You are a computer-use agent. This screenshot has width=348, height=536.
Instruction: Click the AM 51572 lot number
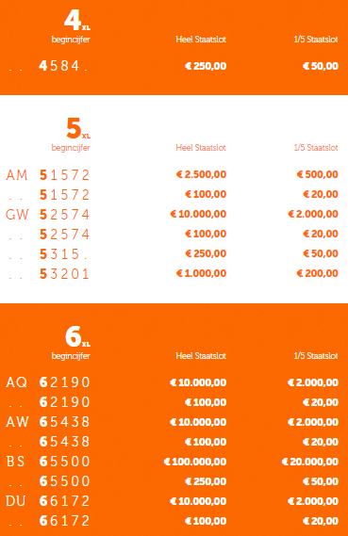tap(47, 174)
